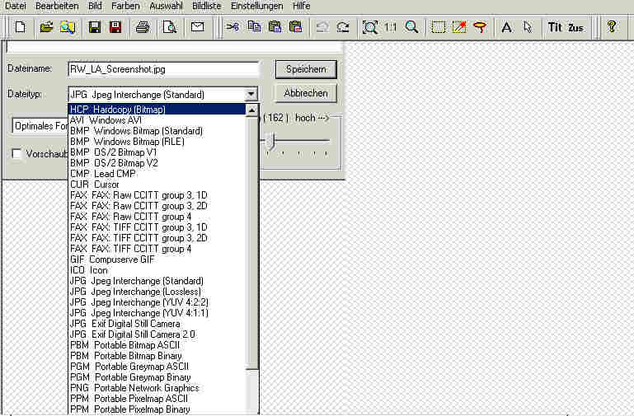Viewport: 634px width, 416px height.
Task: Choose PNG Portable Network Graphics from list
Action: point(134,388)
